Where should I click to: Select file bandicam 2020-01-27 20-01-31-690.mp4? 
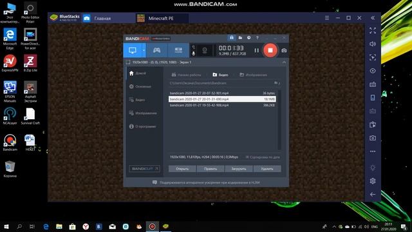click(222, 99)
